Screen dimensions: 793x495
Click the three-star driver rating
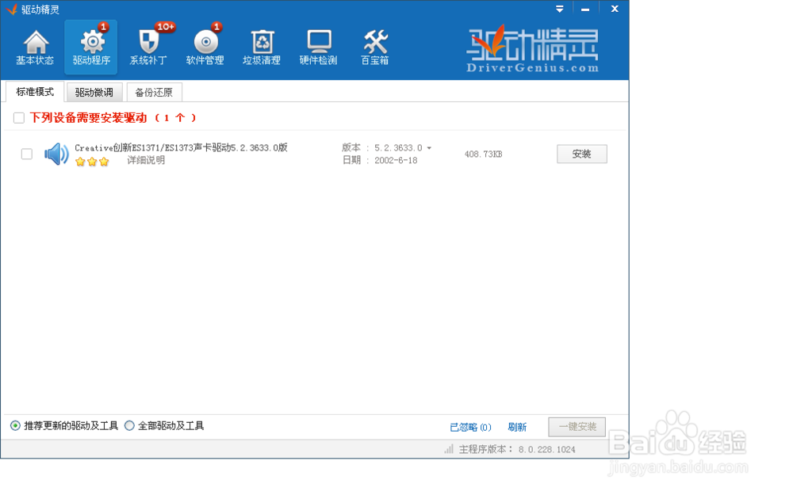tap(91, 162)
